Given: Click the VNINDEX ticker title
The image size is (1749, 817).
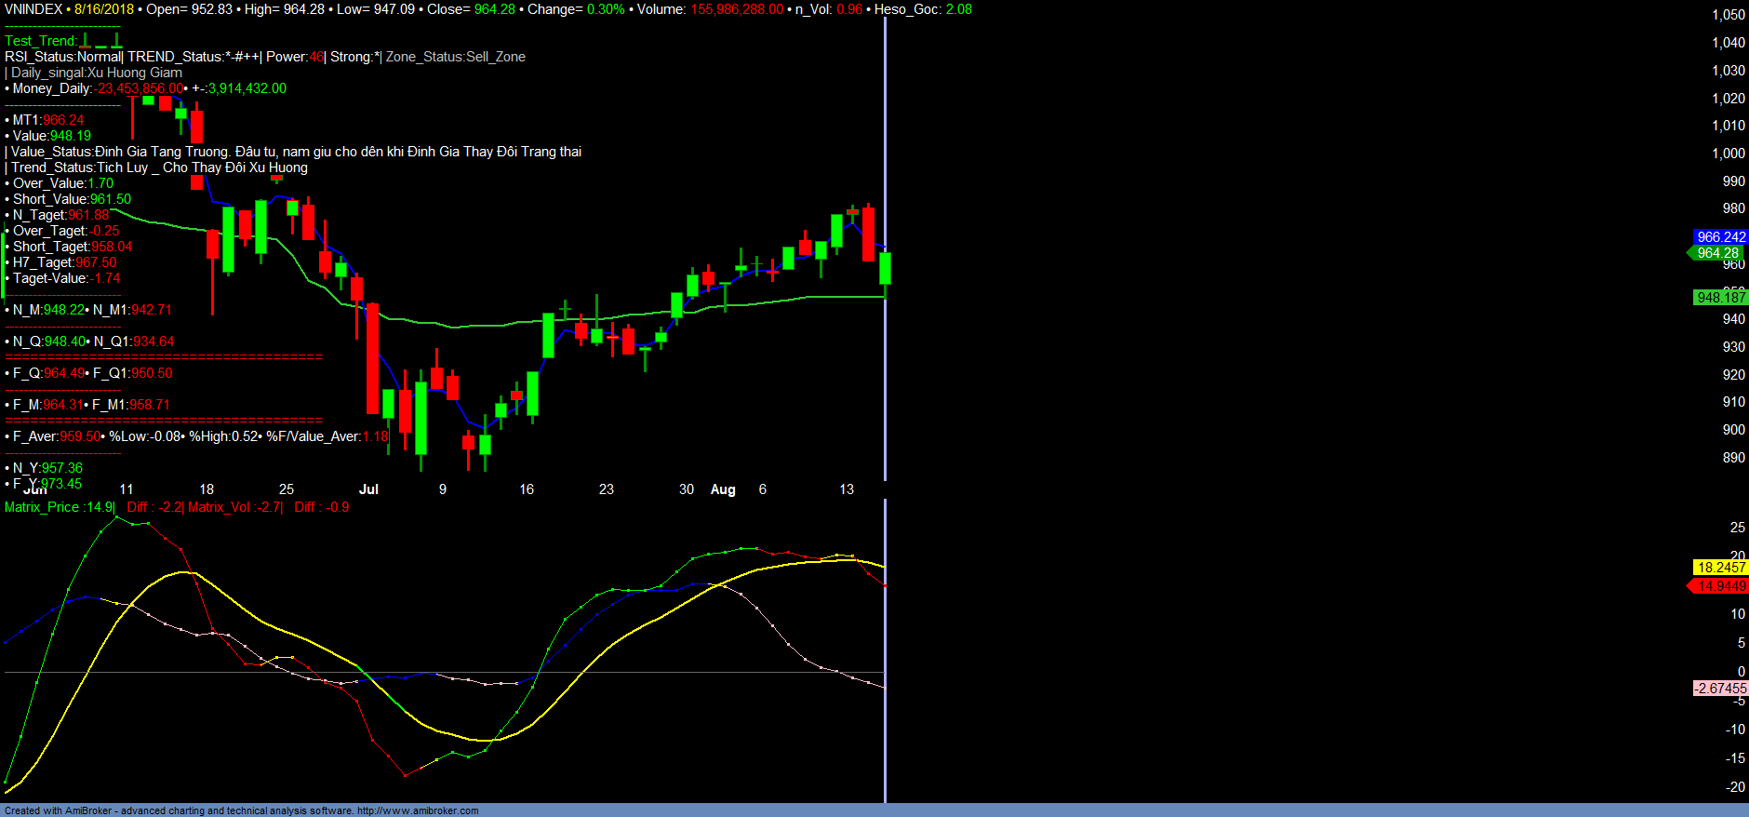Looking at the screenshot, I should coord(33,9).
